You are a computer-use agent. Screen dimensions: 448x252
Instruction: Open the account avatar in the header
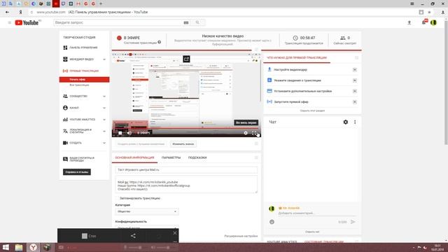click(433, 22)
